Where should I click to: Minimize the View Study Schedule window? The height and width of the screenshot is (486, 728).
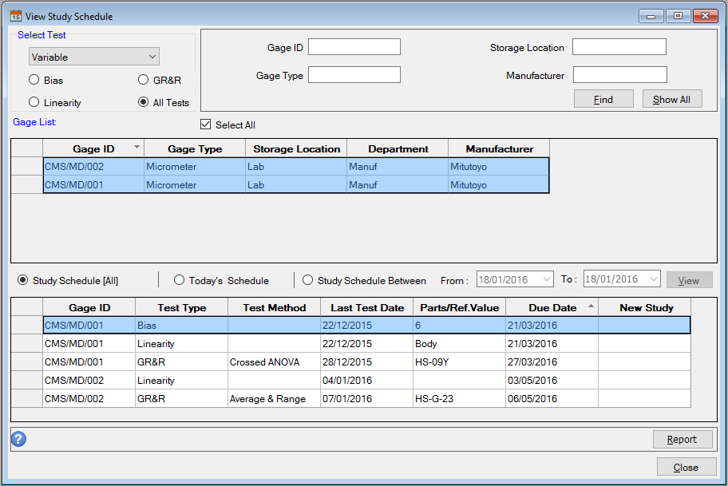pos(651,16)
